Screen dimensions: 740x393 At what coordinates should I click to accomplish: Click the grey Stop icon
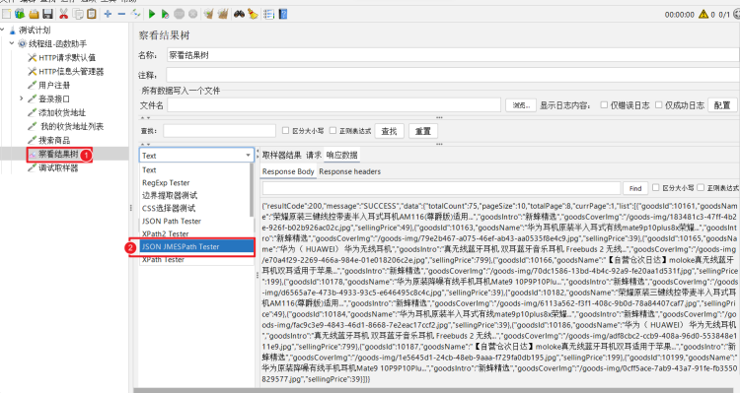coord(179,14)
